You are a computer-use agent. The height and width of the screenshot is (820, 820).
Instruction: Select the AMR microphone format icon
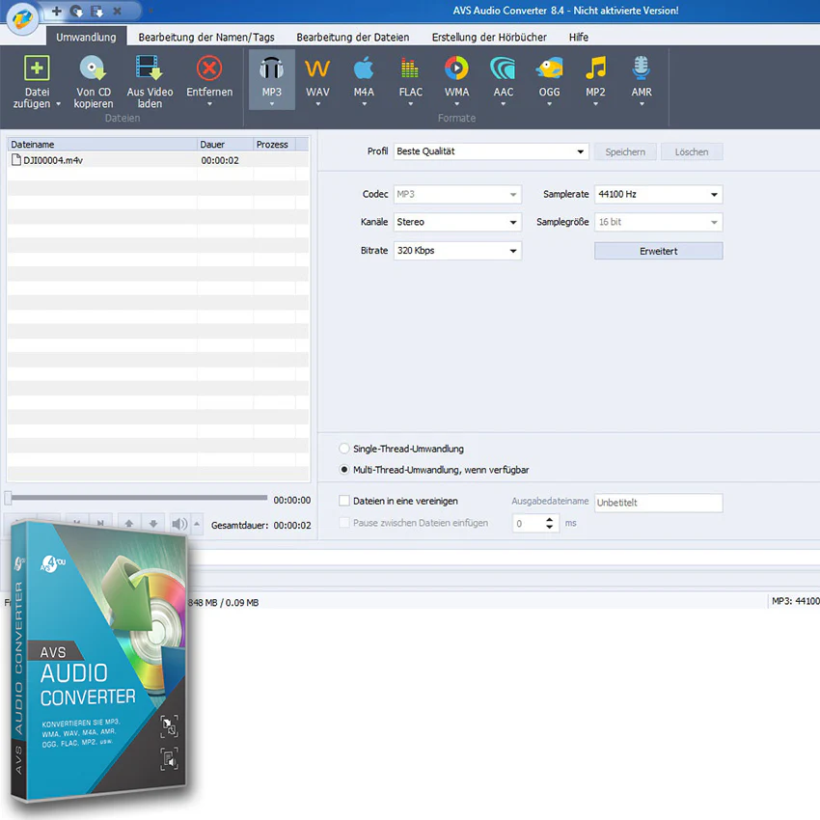coord(642,68)
